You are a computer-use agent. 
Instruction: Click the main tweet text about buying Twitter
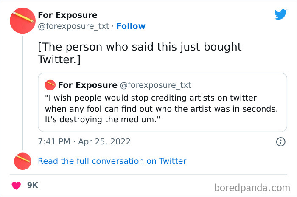coord(140,53)
